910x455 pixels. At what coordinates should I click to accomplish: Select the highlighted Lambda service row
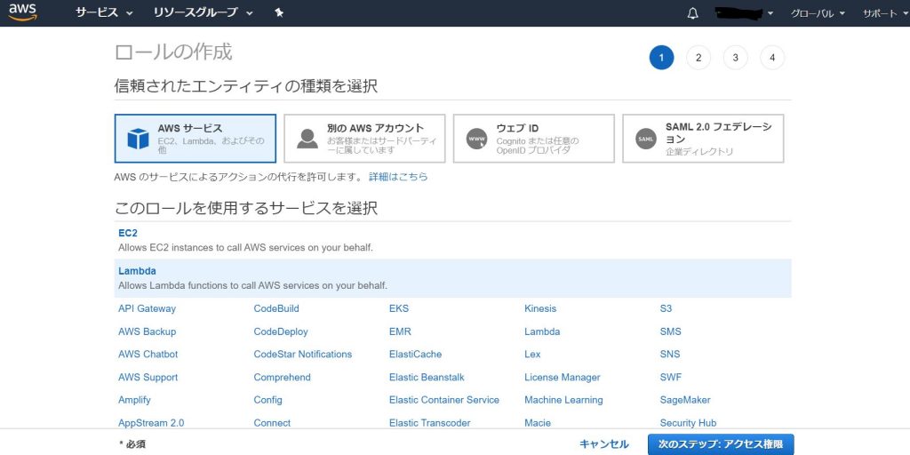[453, 277]
